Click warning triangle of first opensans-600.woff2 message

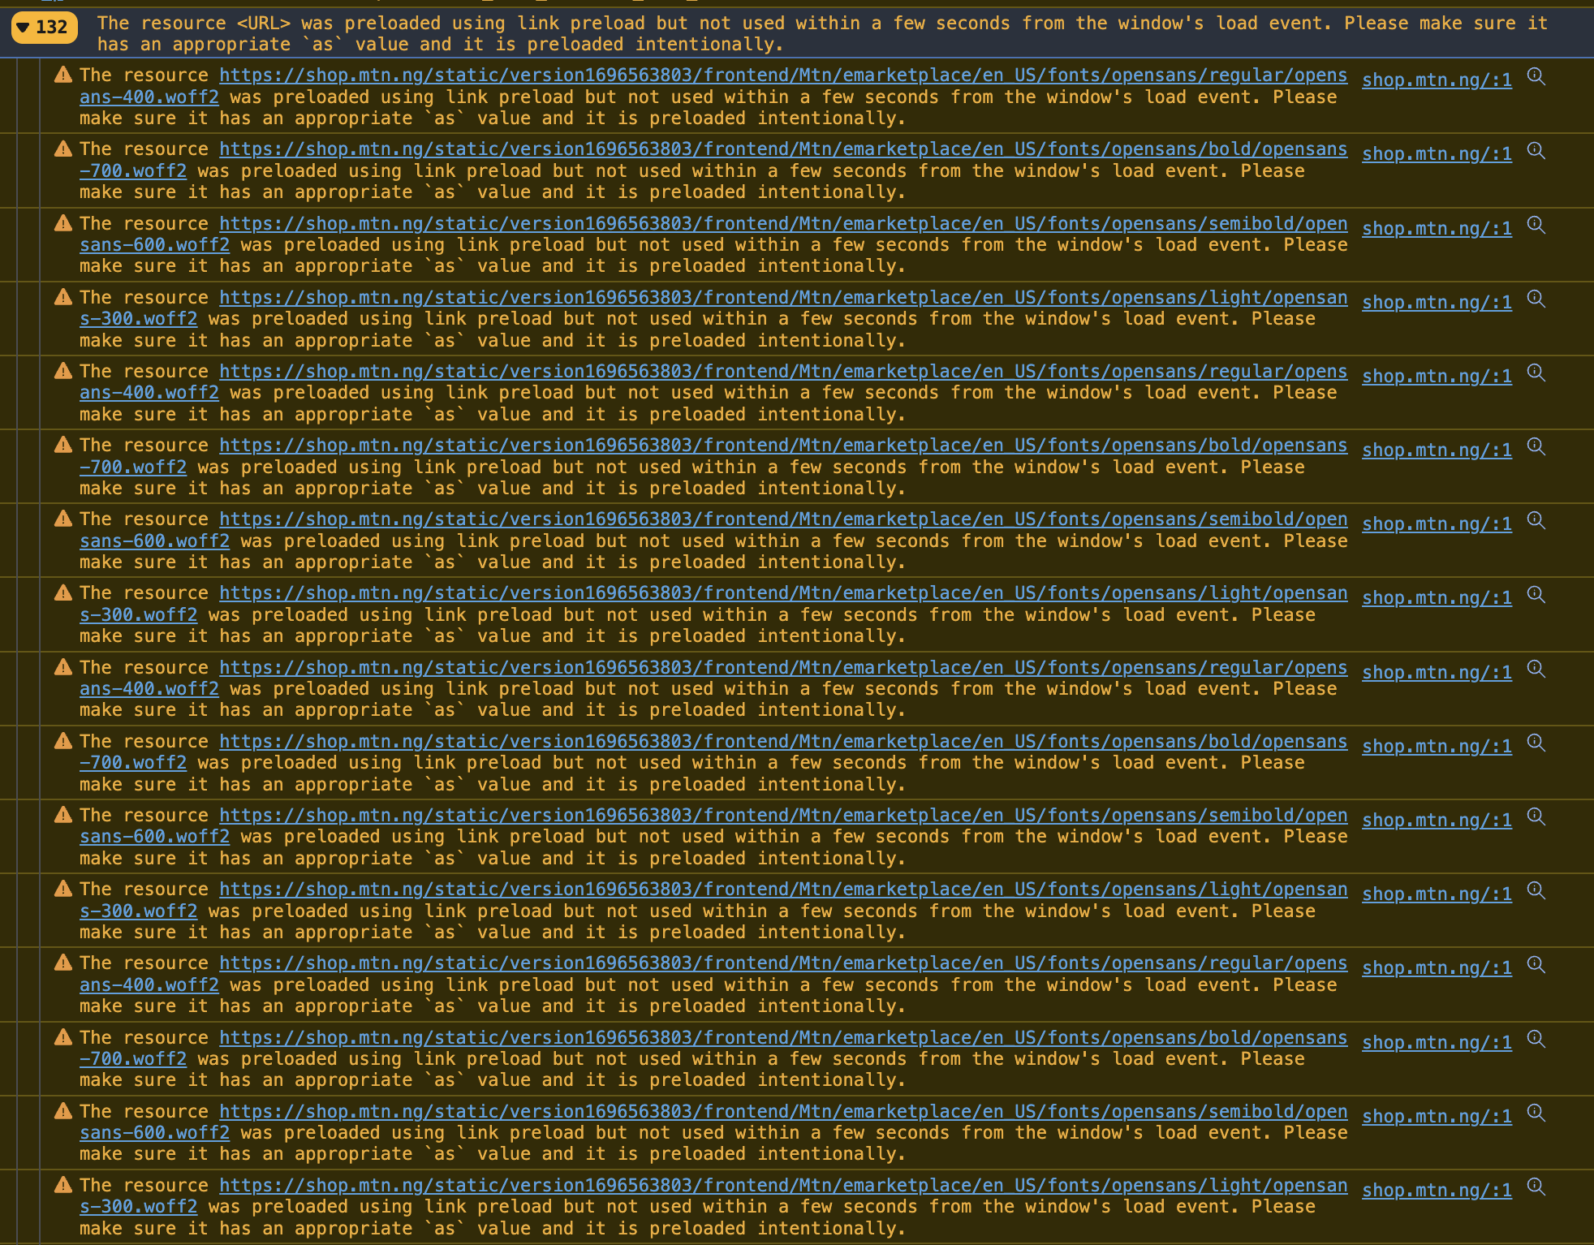pyautogui.click(x=63, y=223)
